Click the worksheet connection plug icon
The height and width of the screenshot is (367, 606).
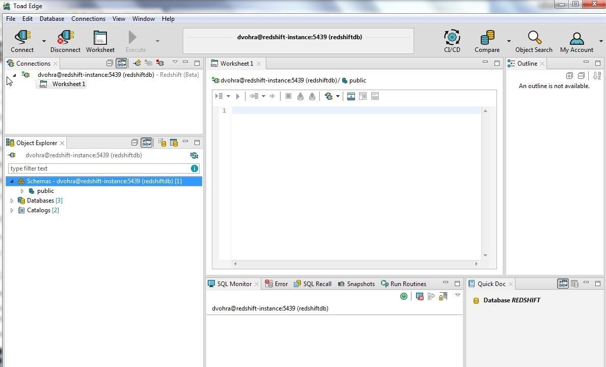tap(328, 96)
